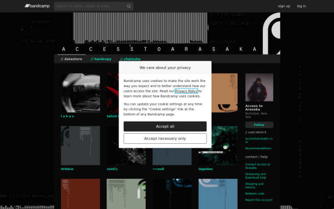Click the search magnifier icon

[x=129, y=6]
